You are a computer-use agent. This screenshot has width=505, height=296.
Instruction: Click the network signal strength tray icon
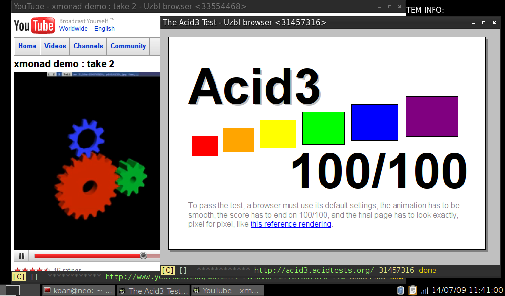click(424, 290)
